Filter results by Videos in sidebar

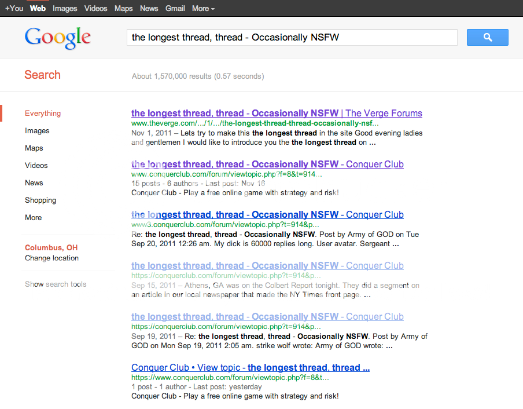tap(36, 166)
